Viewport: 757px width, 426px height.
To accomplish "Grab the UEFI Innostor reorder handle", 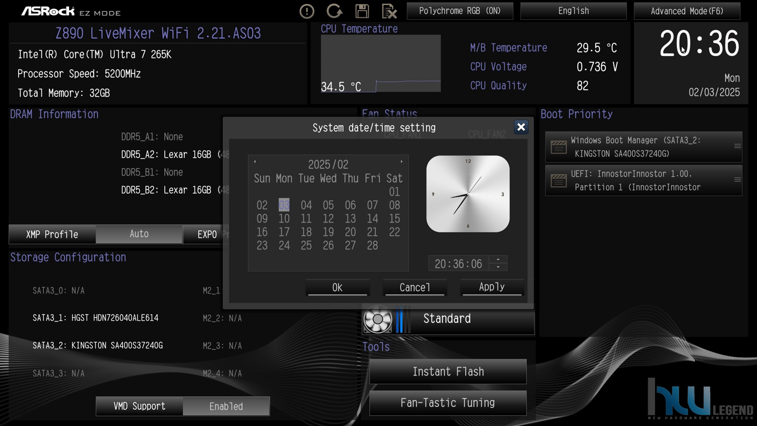I will pyautogui.click(x=737, y=180).
